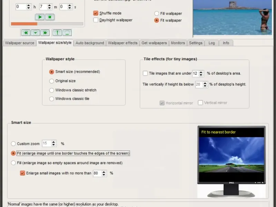Switch to the Auto background tab
Viewport: 276px width, 207px height.
coord(90,43)
